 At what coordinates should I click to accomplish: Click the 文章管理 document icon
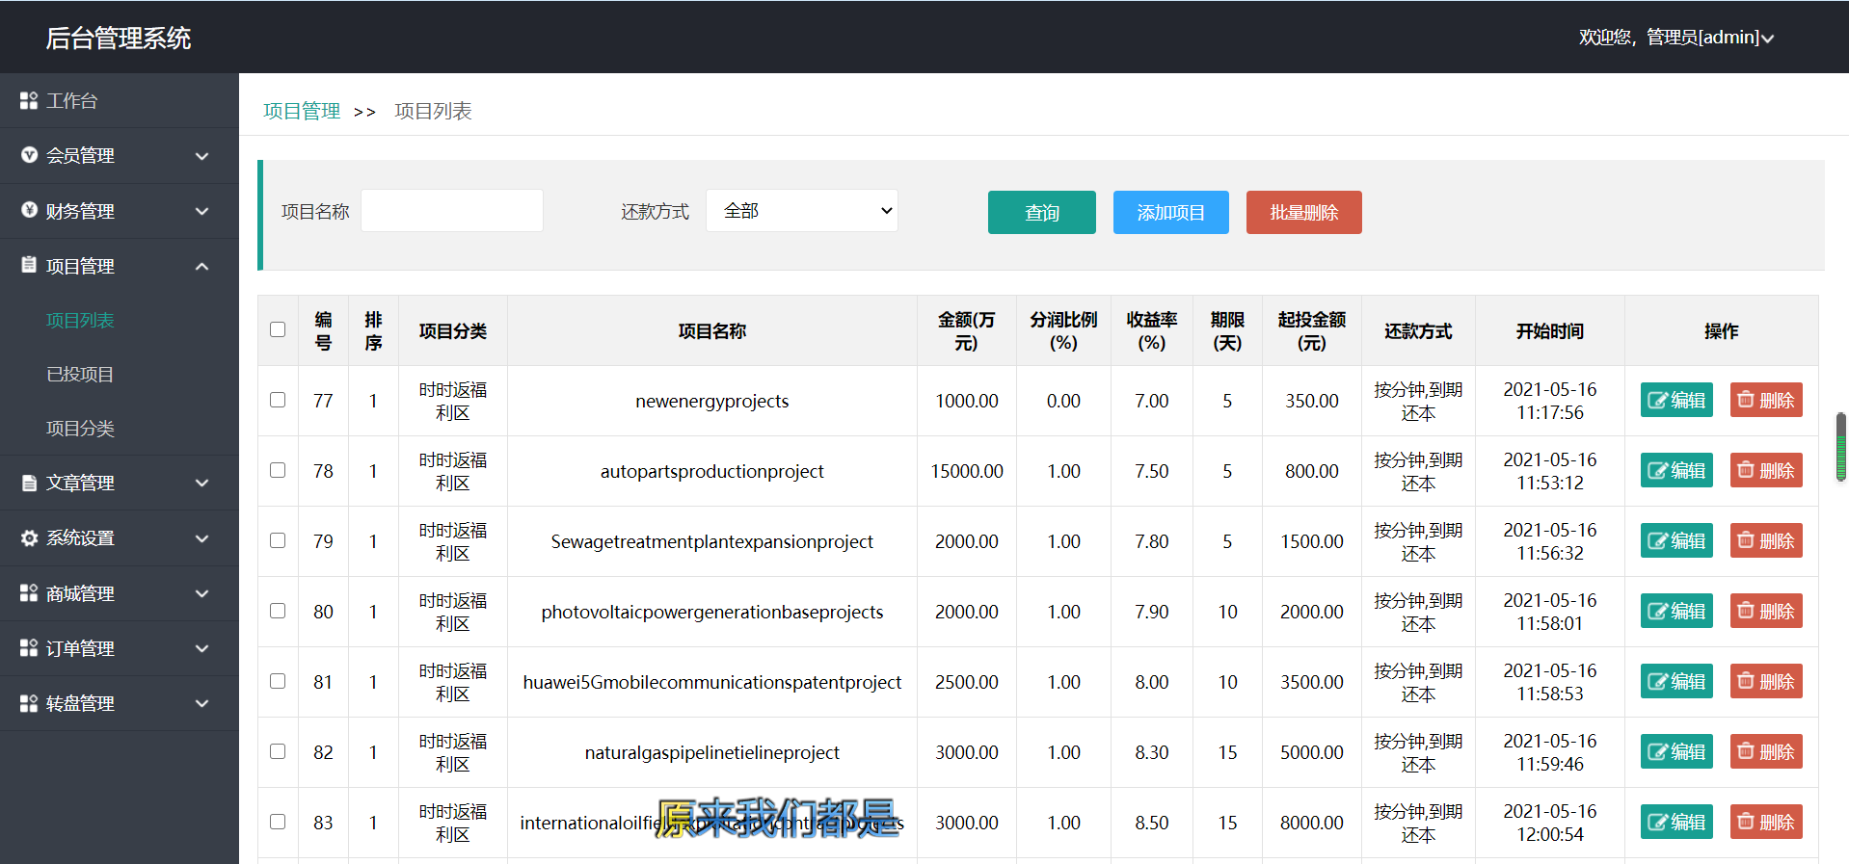[29, 483]
